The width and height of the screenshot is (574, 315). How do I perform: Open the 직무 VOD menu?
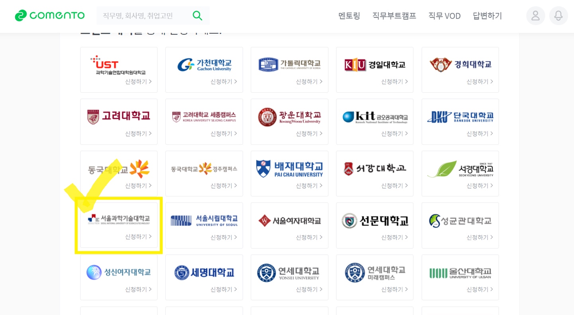[444, 16]
